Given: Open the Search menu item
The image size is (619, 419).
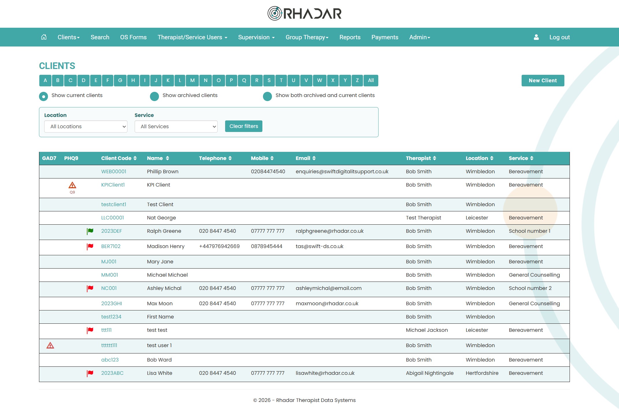Looking at the screenshot, I should (100, 37).
